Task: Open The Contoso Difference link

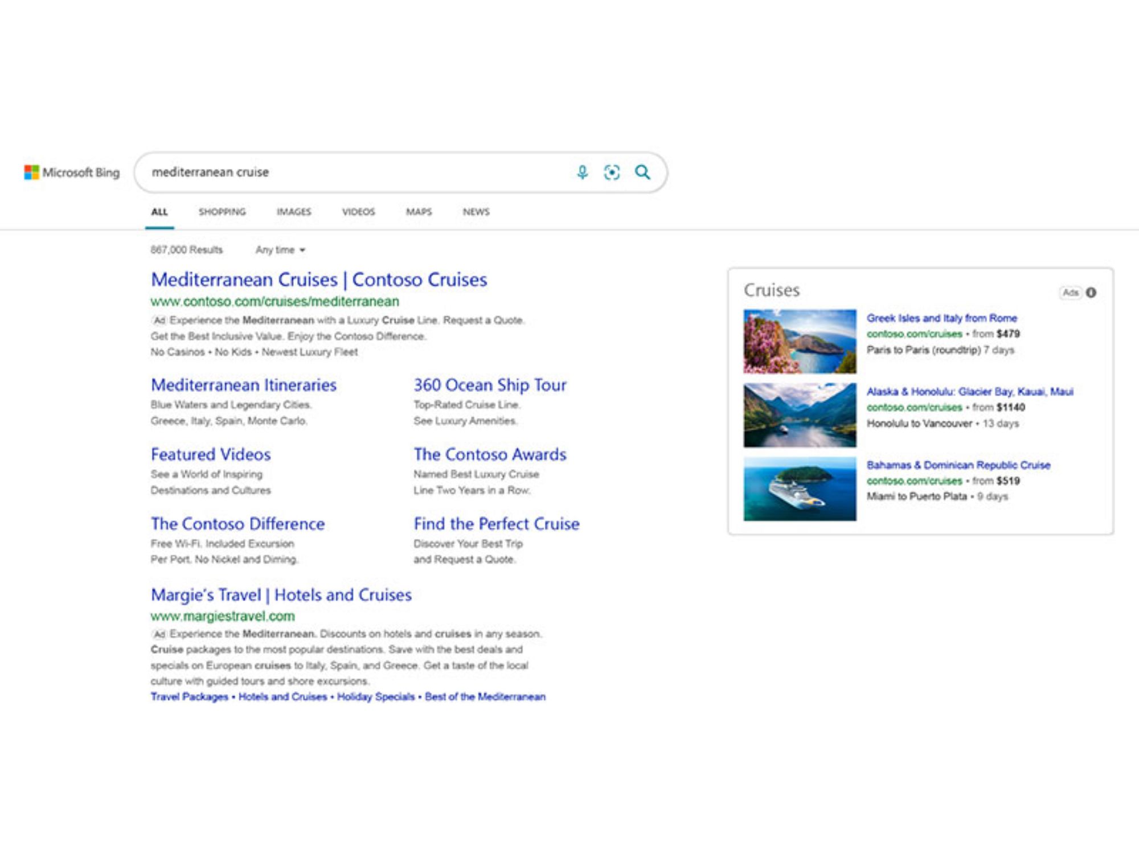Action: (x=238, y=524)
